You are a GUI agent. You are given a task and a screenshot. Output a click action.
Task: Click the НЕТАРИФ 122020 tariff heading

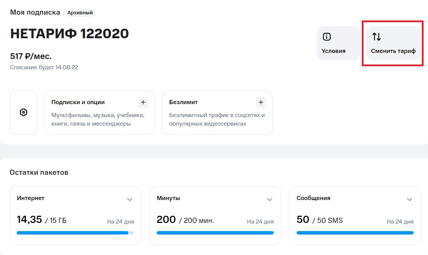[x=70, y=33]
